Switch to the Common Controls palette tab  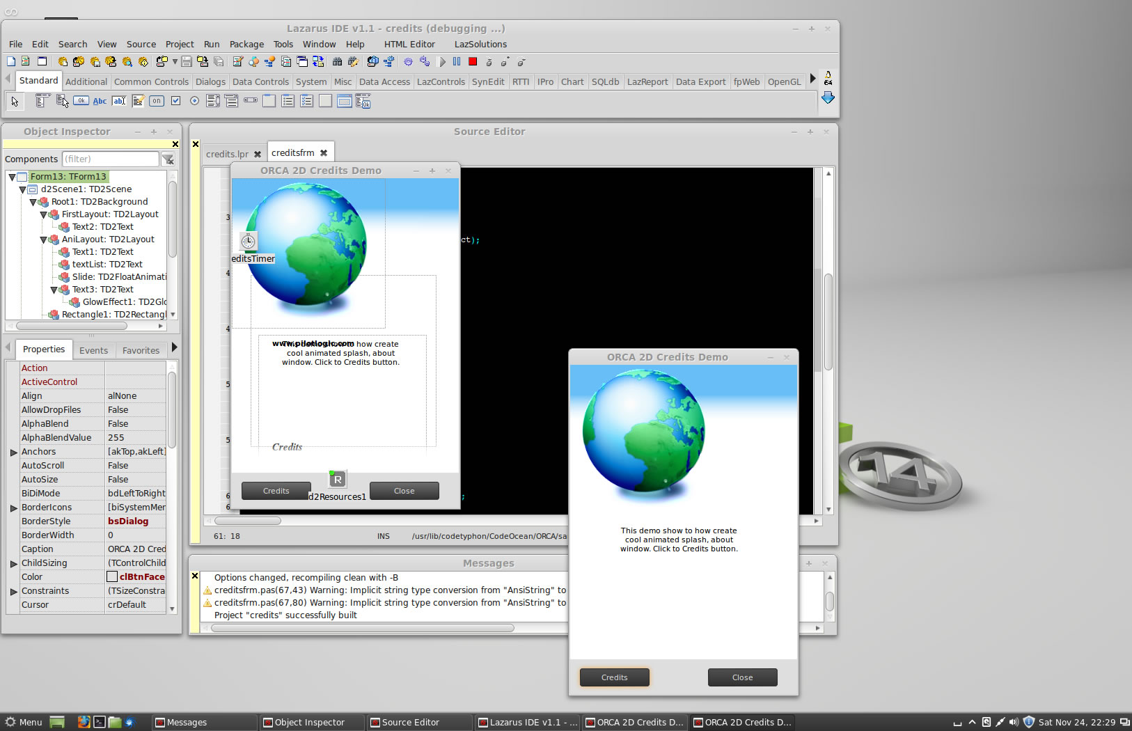click(151, 81)
